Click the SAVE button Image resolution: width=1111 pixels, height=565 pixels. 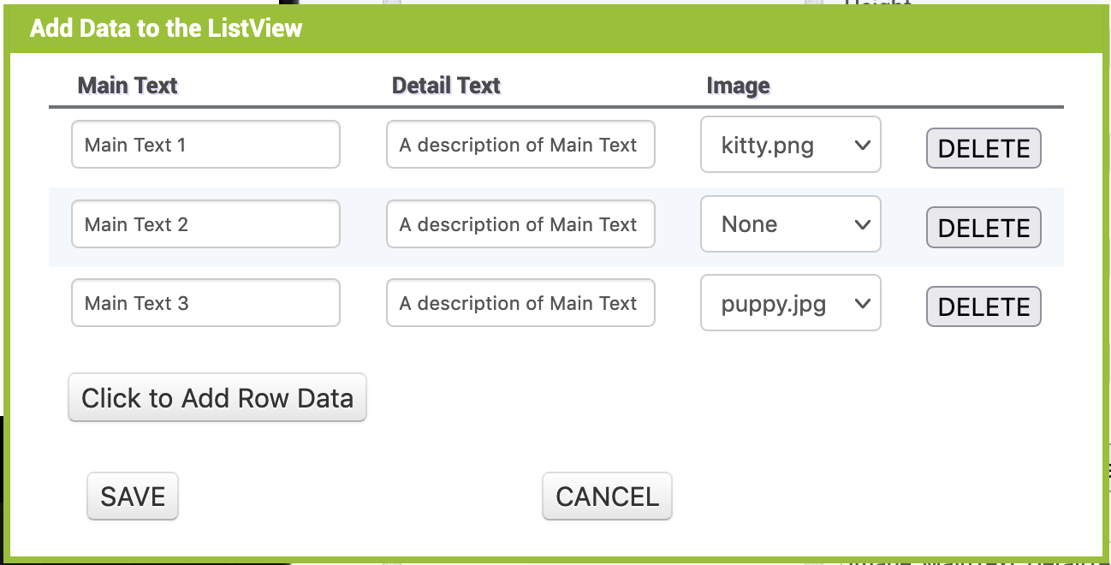pos(132,496)
